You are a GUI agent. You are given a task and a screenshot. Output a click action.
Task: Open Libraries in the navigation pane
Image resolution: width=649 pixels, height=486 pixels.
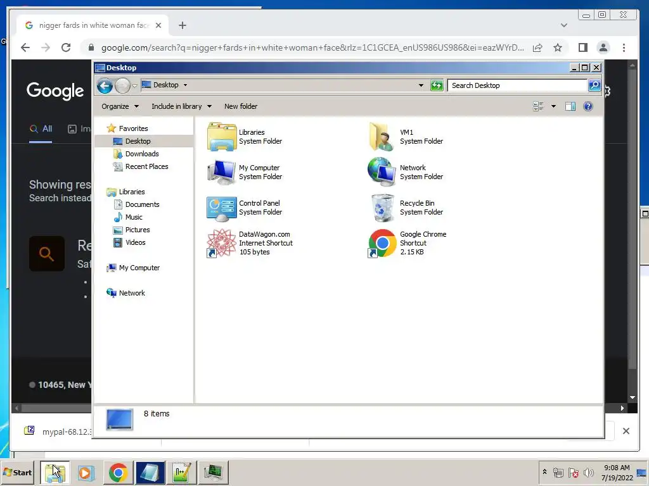pos(132,192)
